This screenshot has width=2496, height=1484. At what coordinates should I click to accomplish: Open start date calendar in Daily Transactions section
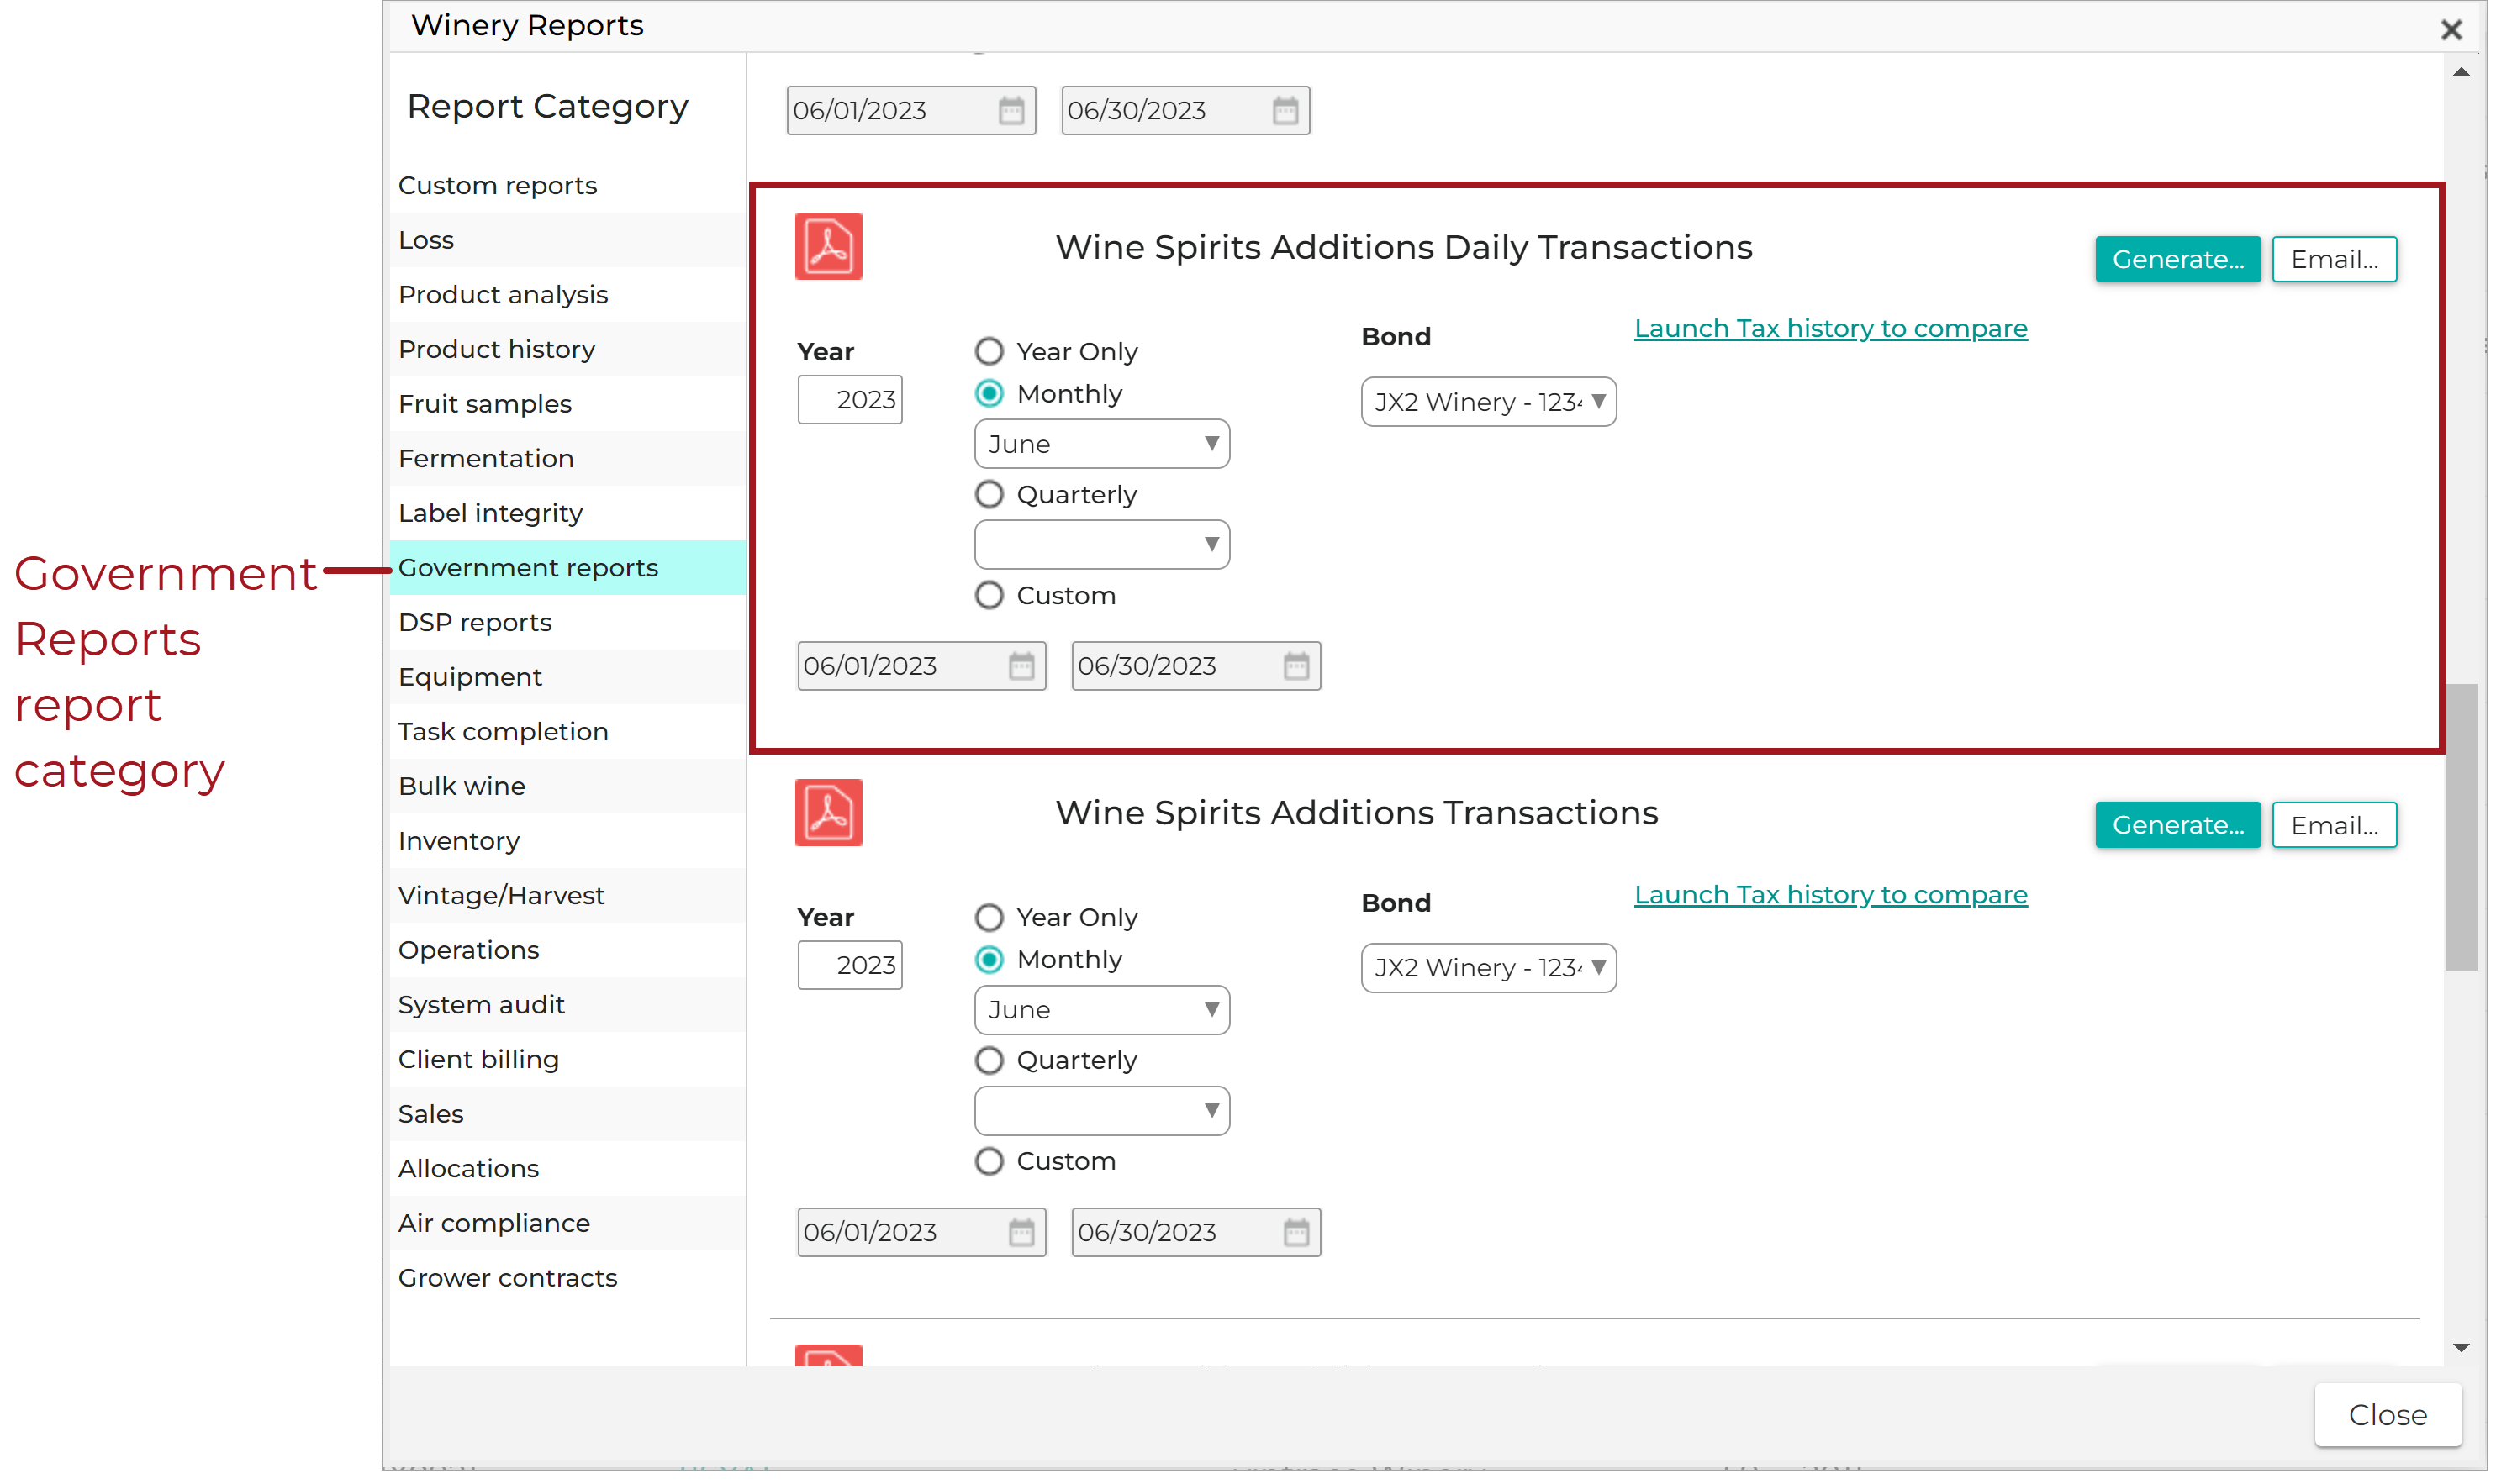(1021, 666)
